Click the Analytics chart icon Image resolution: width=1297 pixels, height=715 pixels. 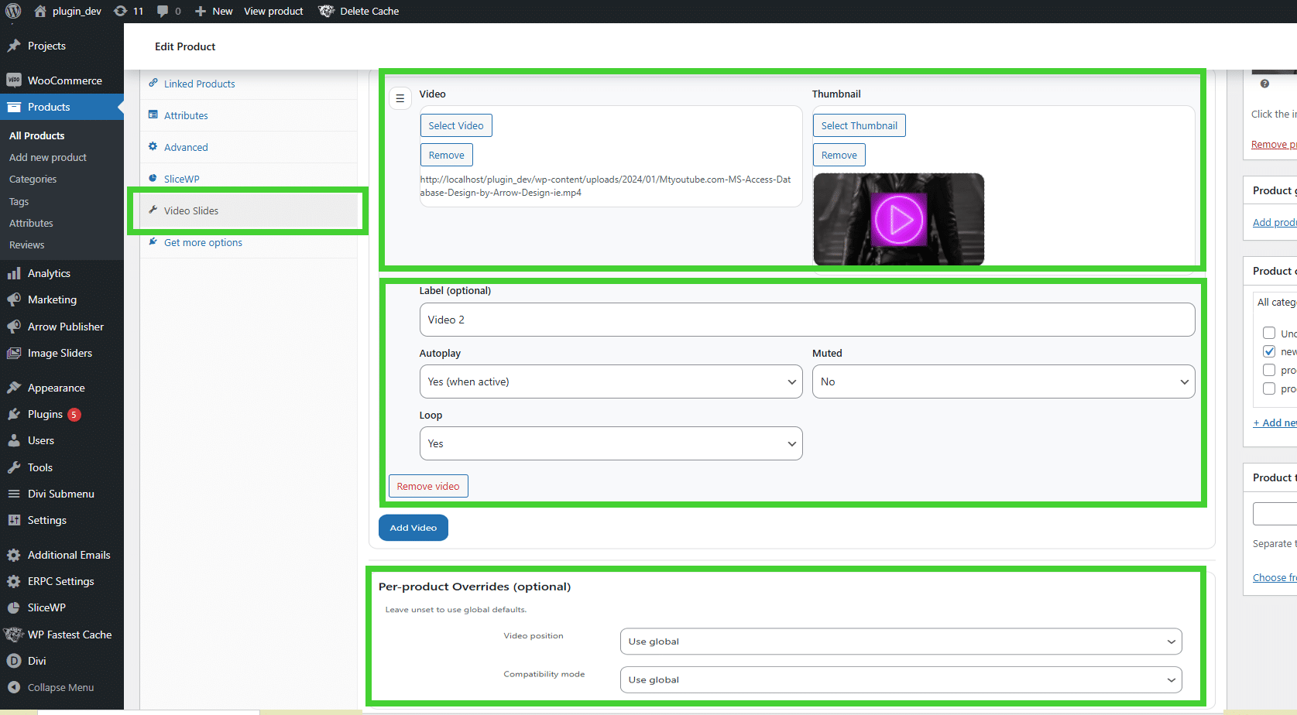pyautogui.click(x=14, y=272)
